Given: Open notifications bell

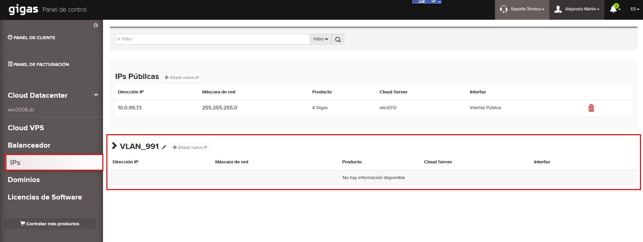Looking at the screenshot, I should 615,9.
